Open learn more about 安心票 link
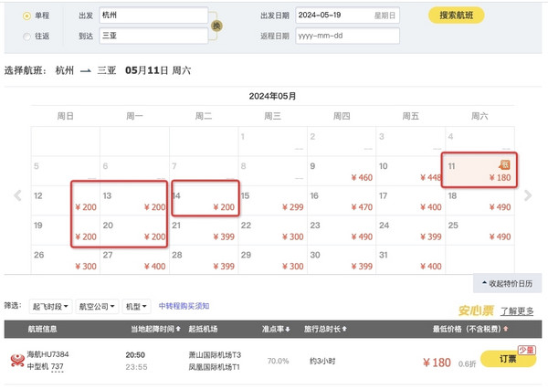 [517, 310]
